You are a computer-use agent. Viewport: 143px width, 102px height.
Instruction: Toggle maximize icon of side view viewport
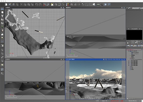(x=124, y=8)
